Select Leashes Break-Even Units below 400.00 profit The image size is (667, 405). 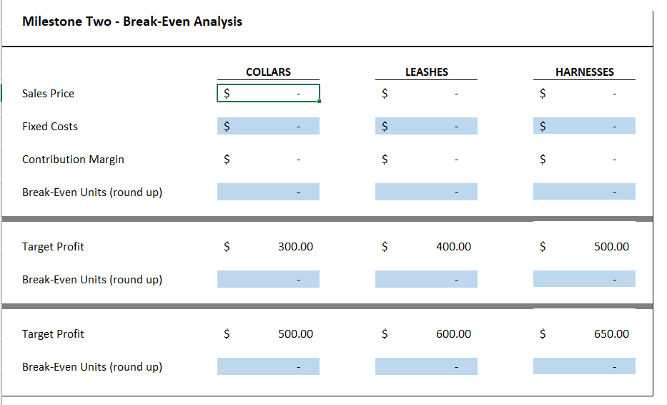coord(426,279)
